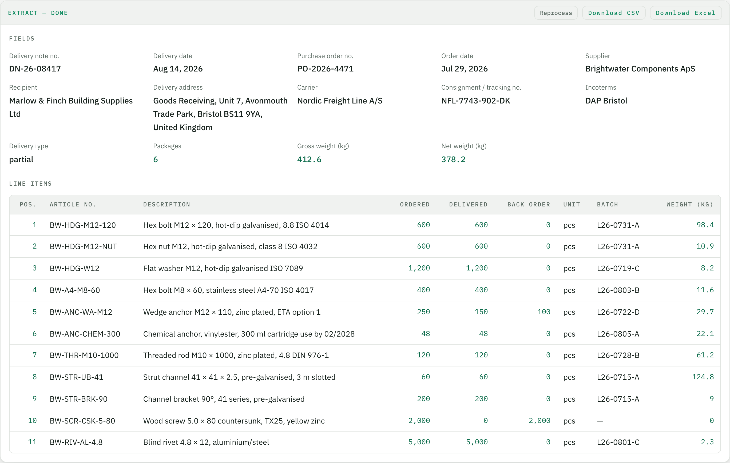This screenshot has width=730, height=463.
Task: Click the delivery type value partial
Action: pos(21,159)
